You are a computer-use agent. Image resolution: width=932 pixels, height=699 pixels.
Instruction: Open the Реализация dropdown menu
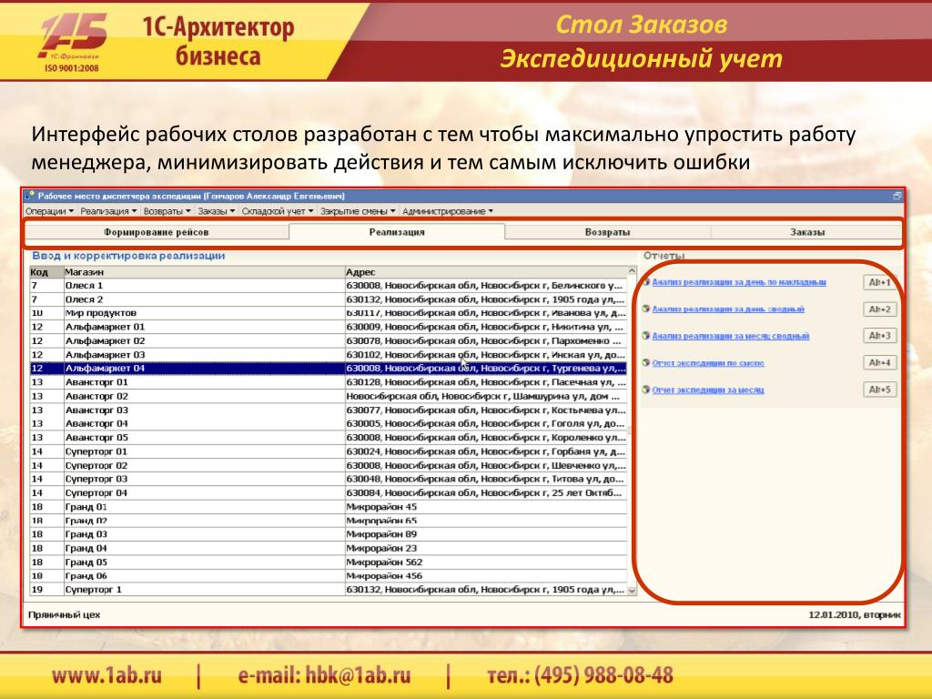pos(108,211)
